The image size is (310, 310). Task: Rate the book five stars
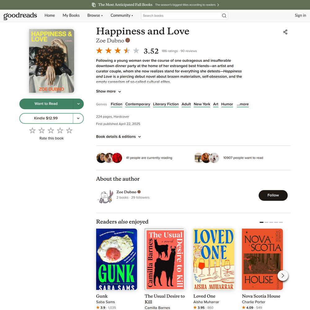point(69,131)
